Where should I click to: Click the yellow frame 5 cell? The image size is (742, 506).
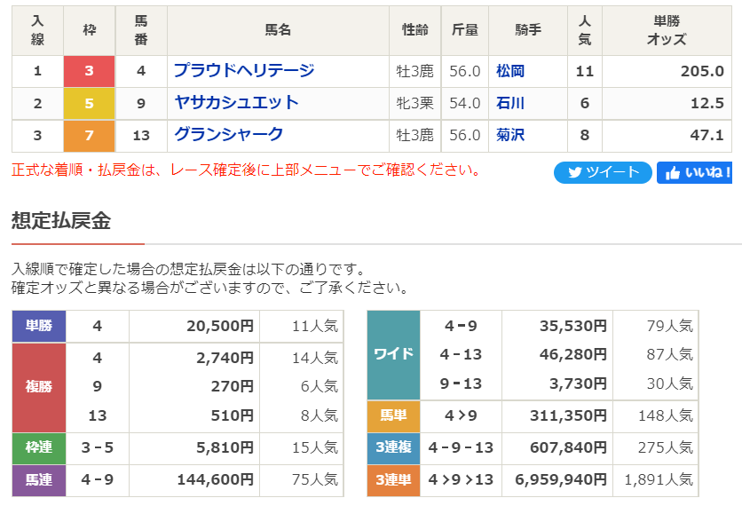coord(89,103)
